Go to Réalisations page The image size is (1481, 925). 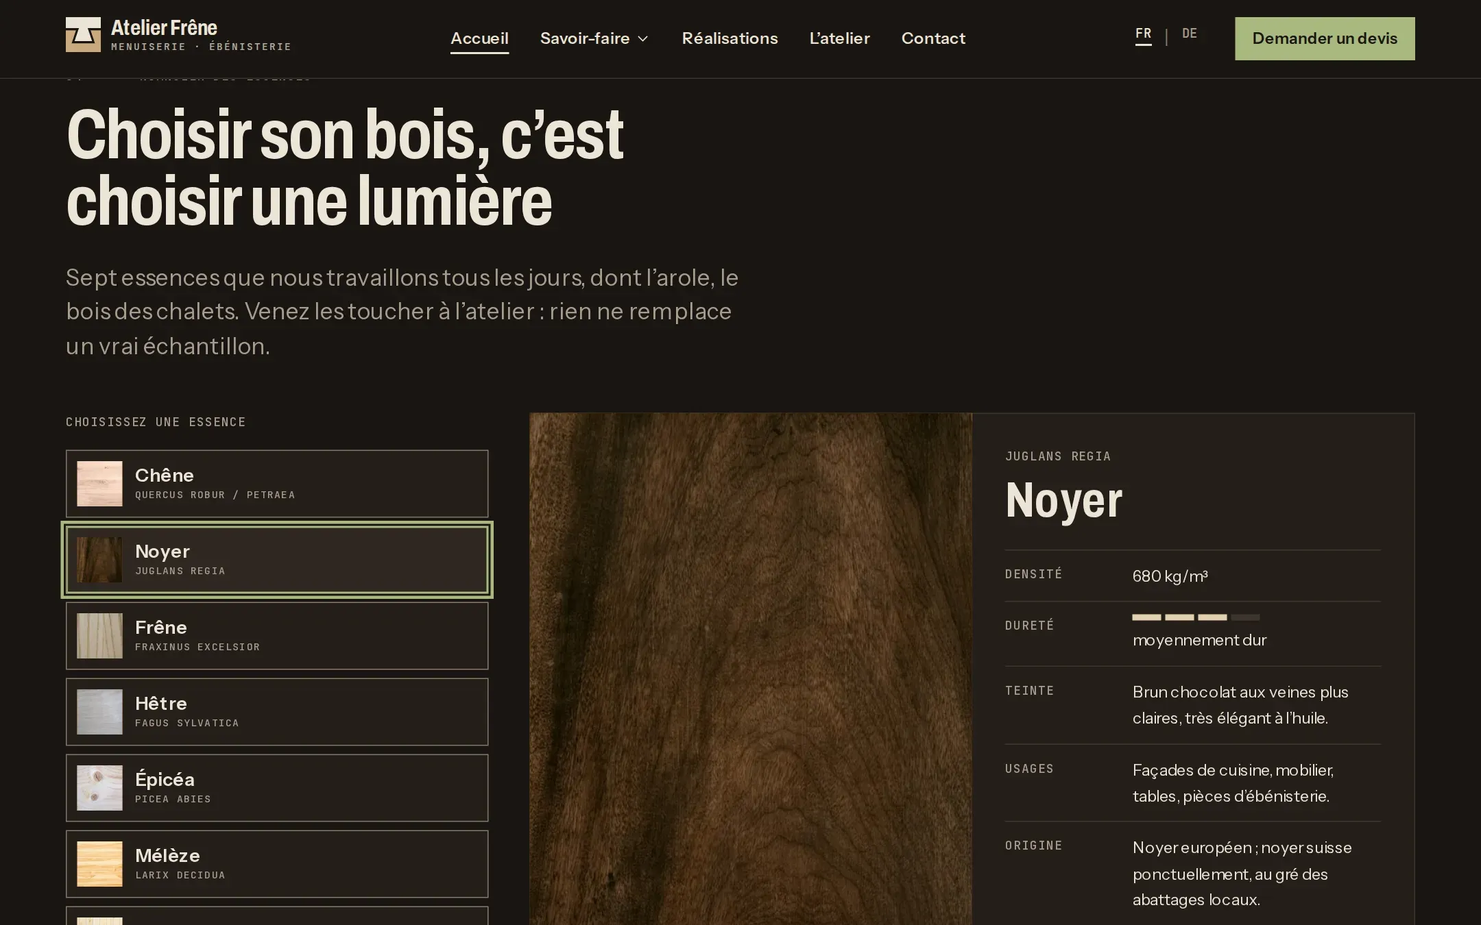pos(730,38)
